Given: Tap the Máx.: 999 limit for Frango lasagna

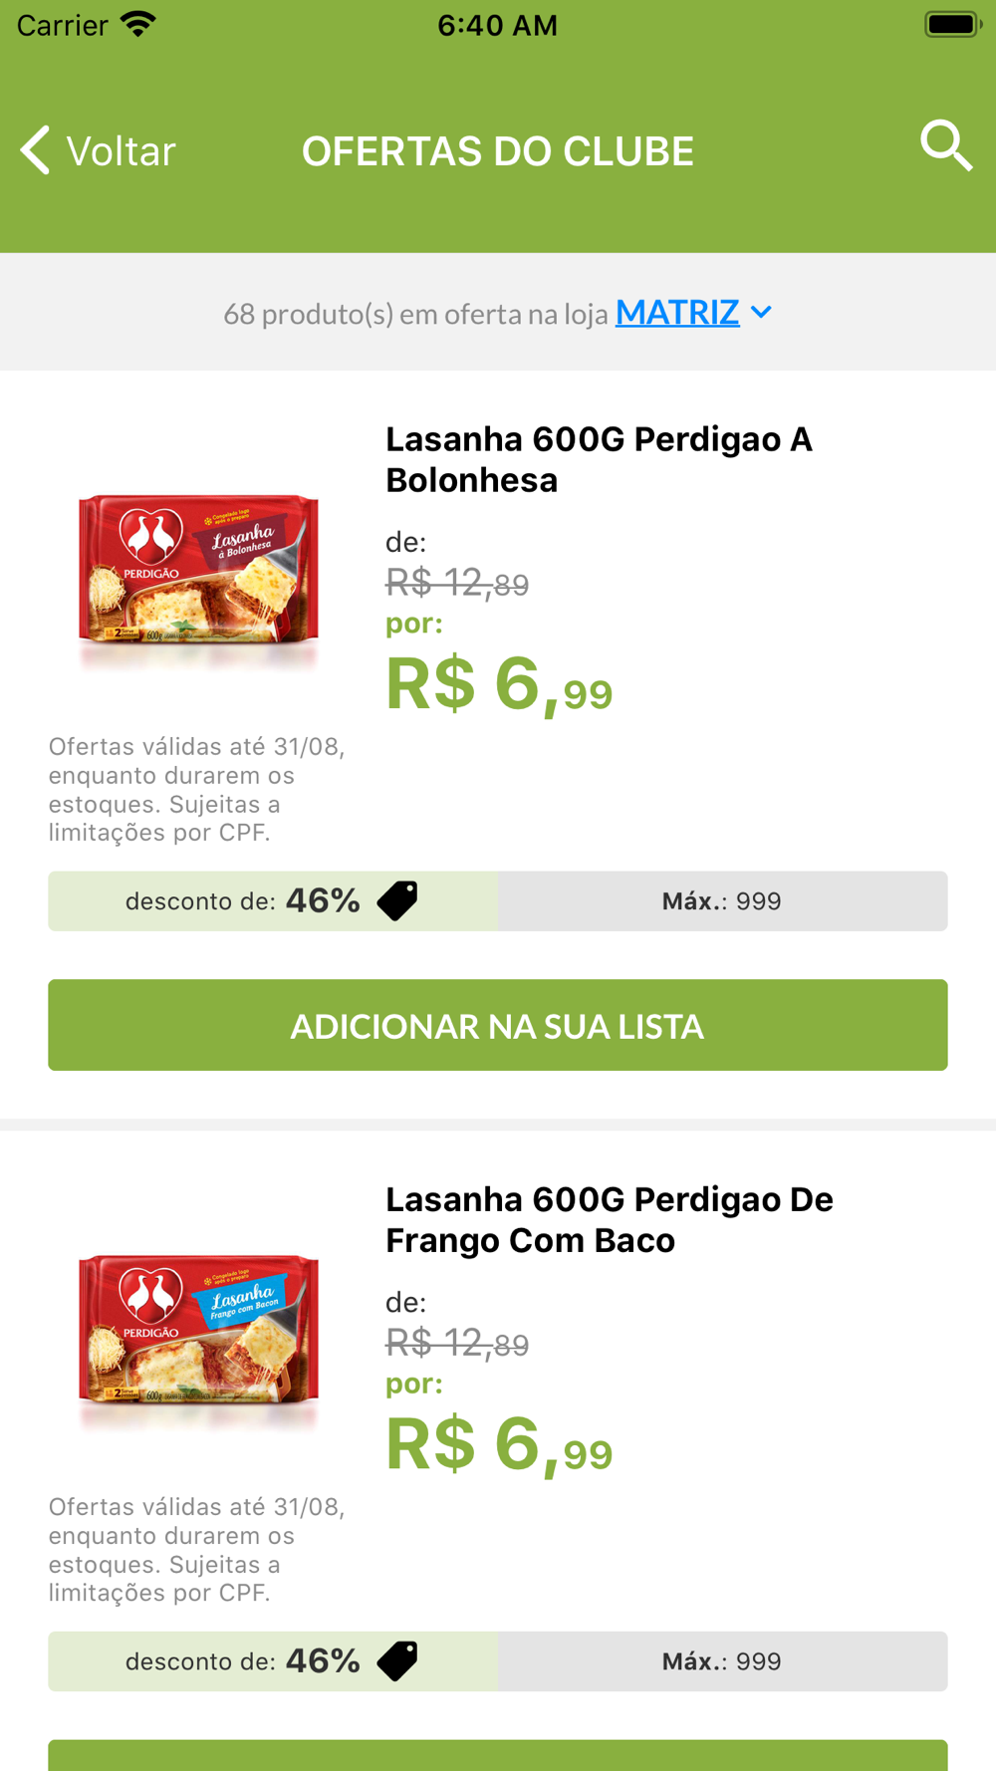Looking at the screenshot, I should 722,1661.
